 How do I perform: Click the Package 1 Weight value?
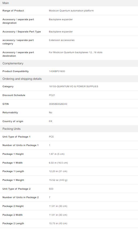tap(58, 180)
